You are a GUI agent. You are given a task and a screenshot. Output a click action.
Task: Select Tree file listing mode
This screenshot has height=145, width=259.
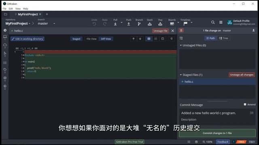223,38
